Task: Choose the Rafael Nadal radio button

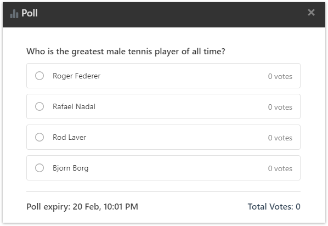Action: coord(39,106)
